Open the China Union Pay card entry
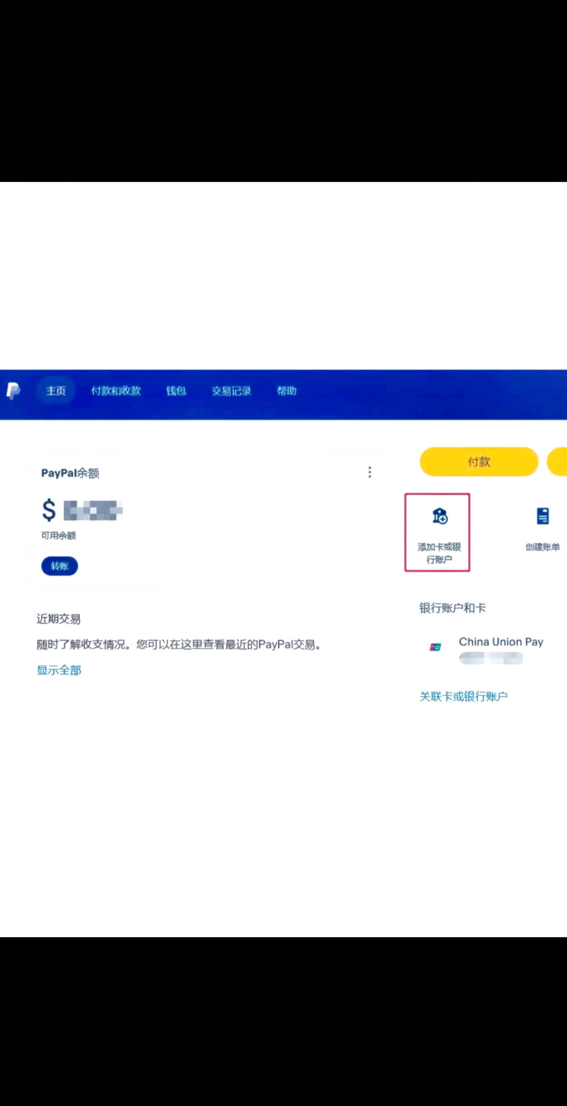The width and height of the screenshot is (567, 1106). (x=487, y=650)
